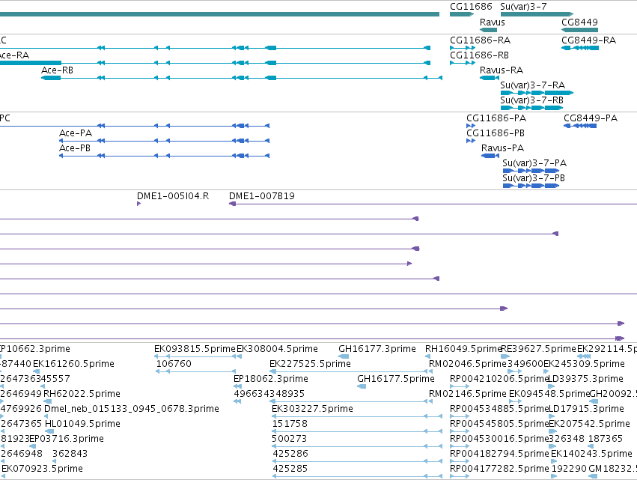637x480 pixels.
Task: Select the CG8449 gene arrow glyph
Action: [x=579, y=30]
